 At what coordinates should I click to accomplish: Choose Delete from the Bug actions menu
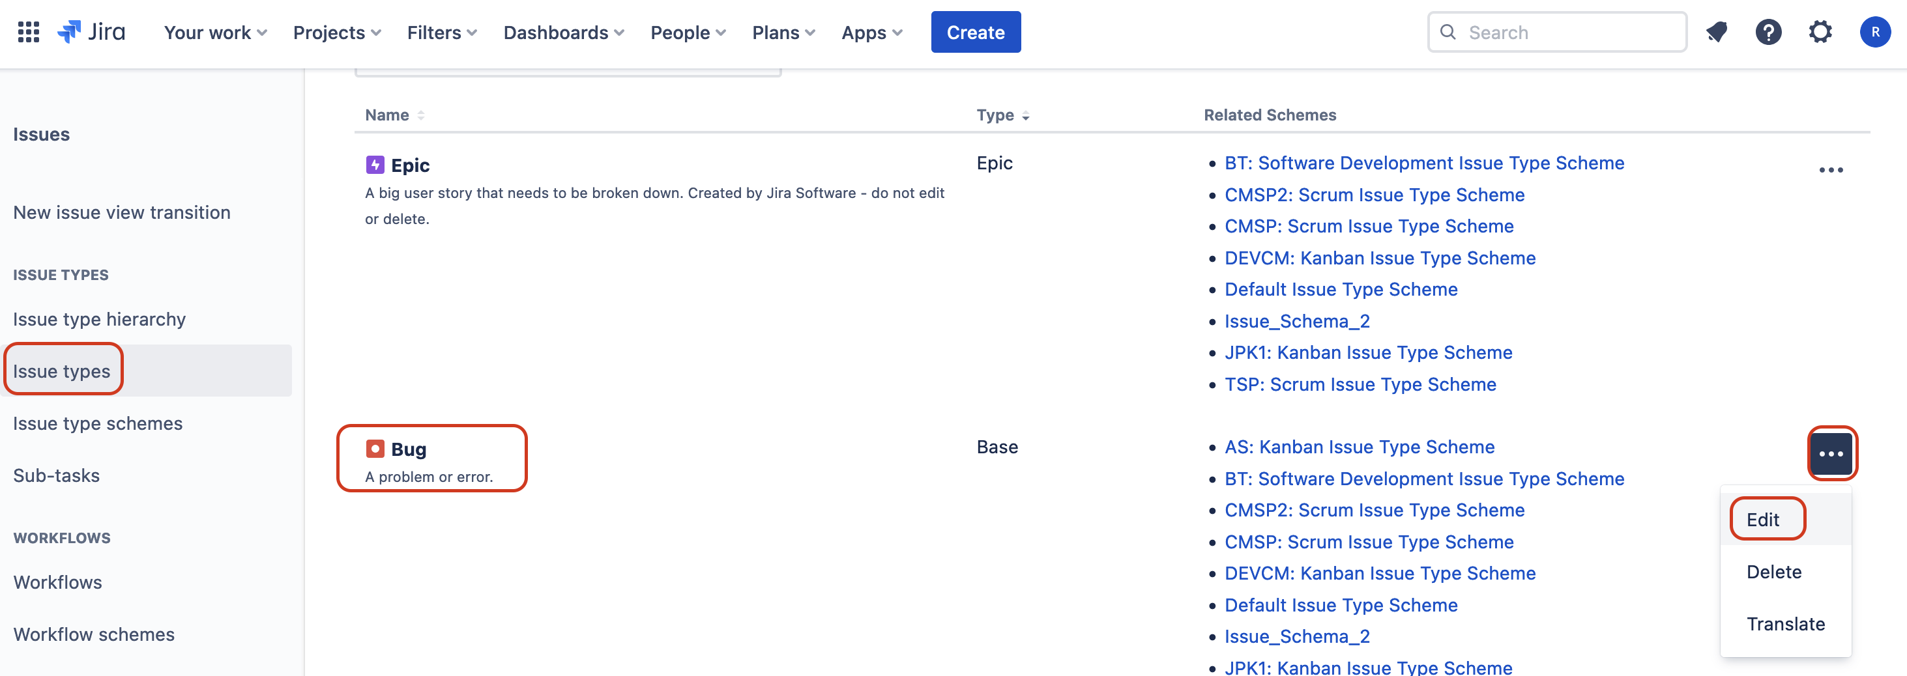click(x=1785, y=571)
